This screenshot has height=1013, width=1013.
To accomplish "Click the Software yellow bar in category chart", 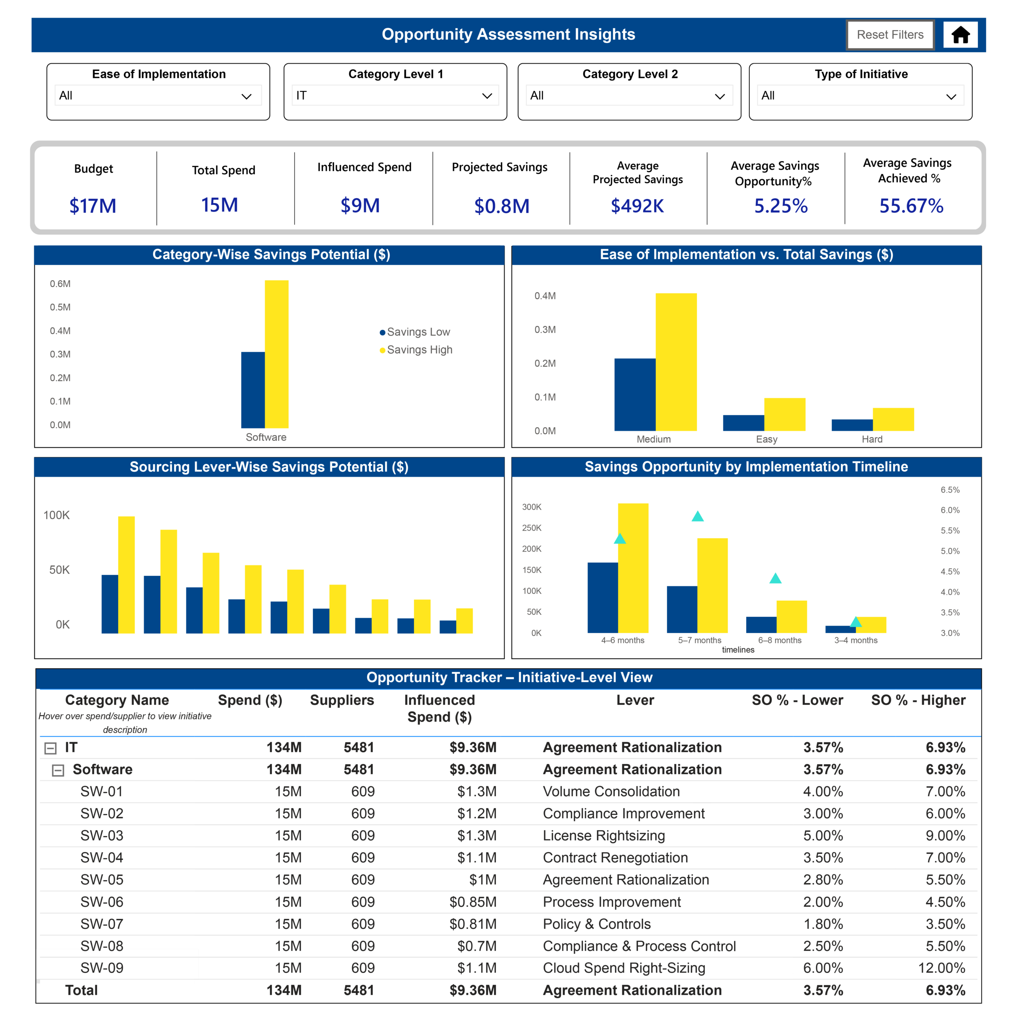I will (x=276, y=354).
